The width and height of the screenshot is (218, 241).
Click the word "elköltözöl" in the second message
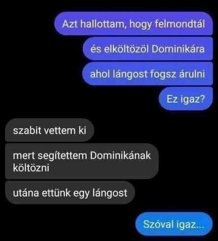[x=126, y=49]
